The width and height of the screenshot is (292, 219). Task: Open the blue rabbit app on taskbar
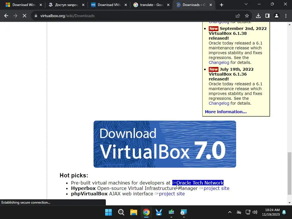pos(159,212)
